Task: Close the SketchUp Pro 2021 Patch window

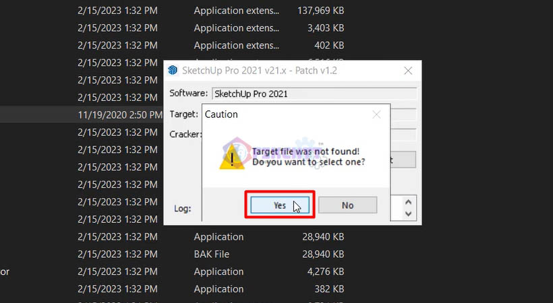Action: point(408,71)
